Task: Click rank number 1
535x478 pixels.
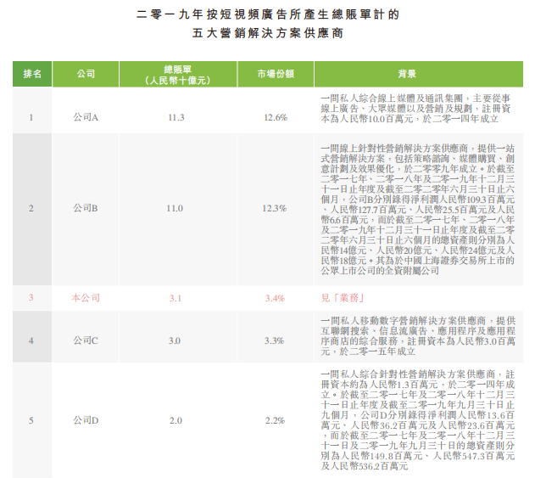Action: coord(31,118)
